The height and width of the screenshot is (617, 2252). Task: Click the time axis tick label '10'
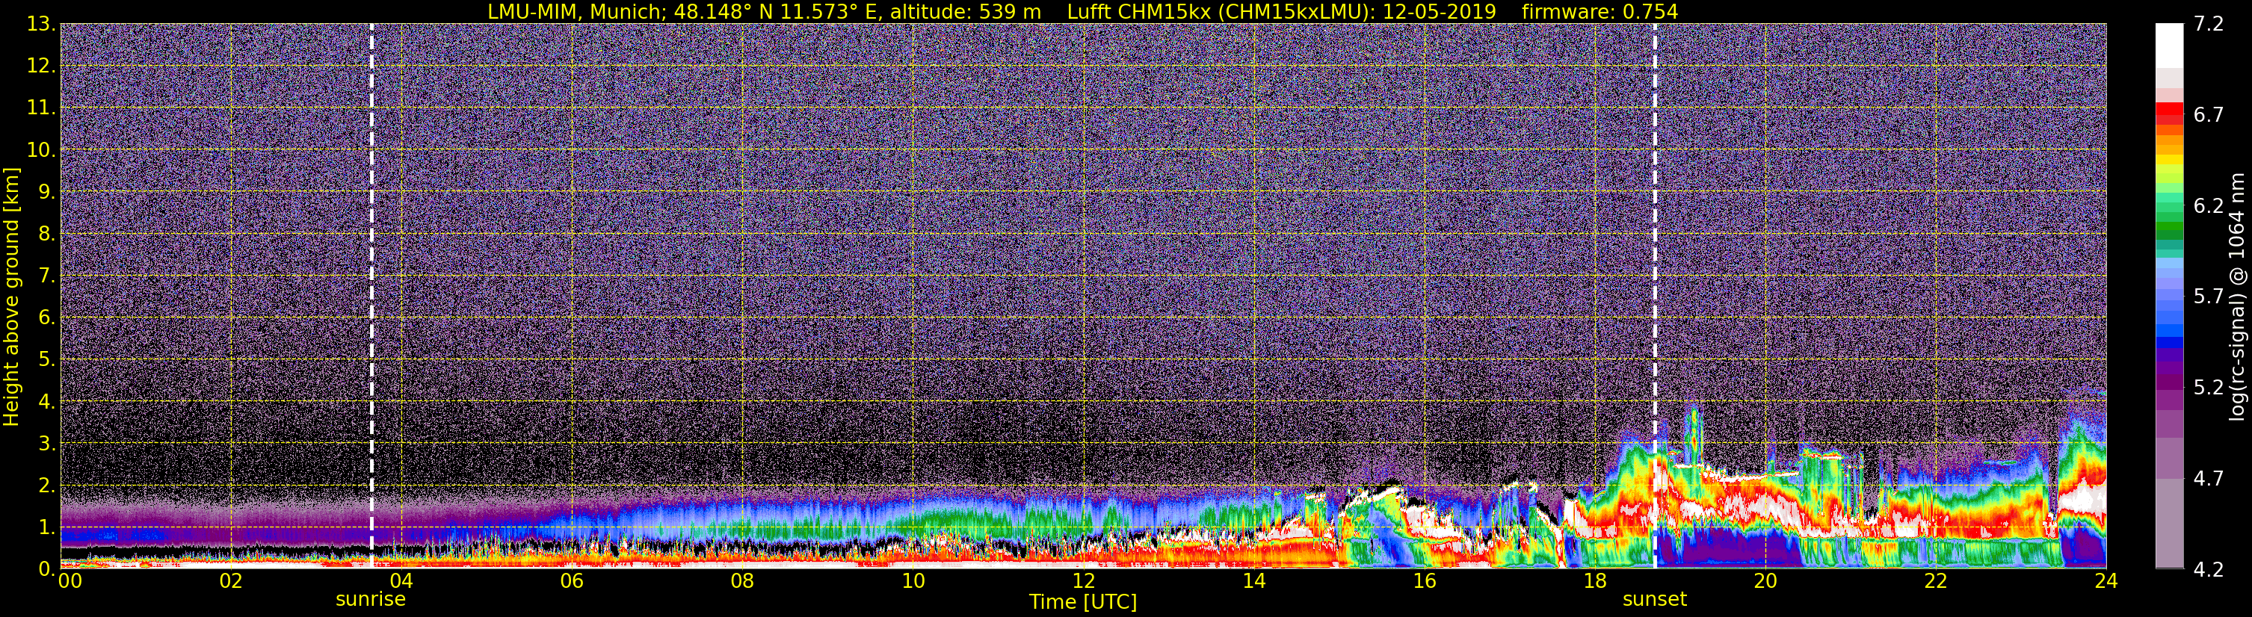point(913,581)
